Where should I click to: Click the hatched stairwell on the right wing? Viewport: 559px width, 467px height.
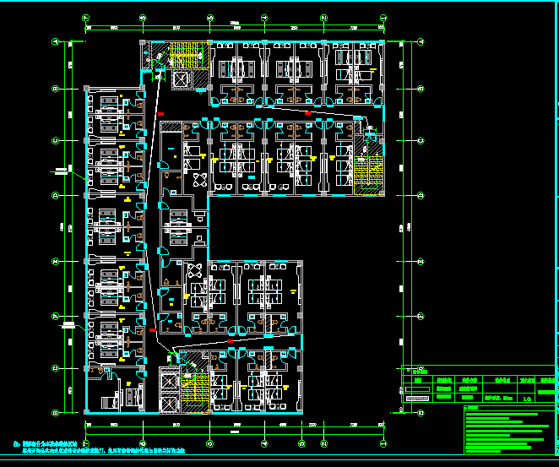(x=367, y=166)
